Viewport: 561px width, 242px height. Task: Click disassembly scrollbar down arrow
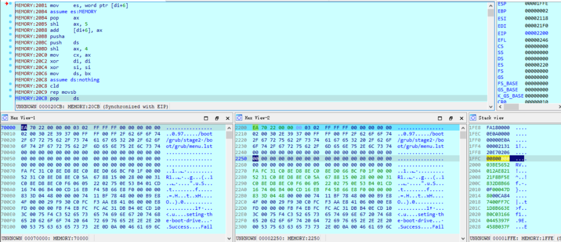pyautogui.click(x=490, y=107)
